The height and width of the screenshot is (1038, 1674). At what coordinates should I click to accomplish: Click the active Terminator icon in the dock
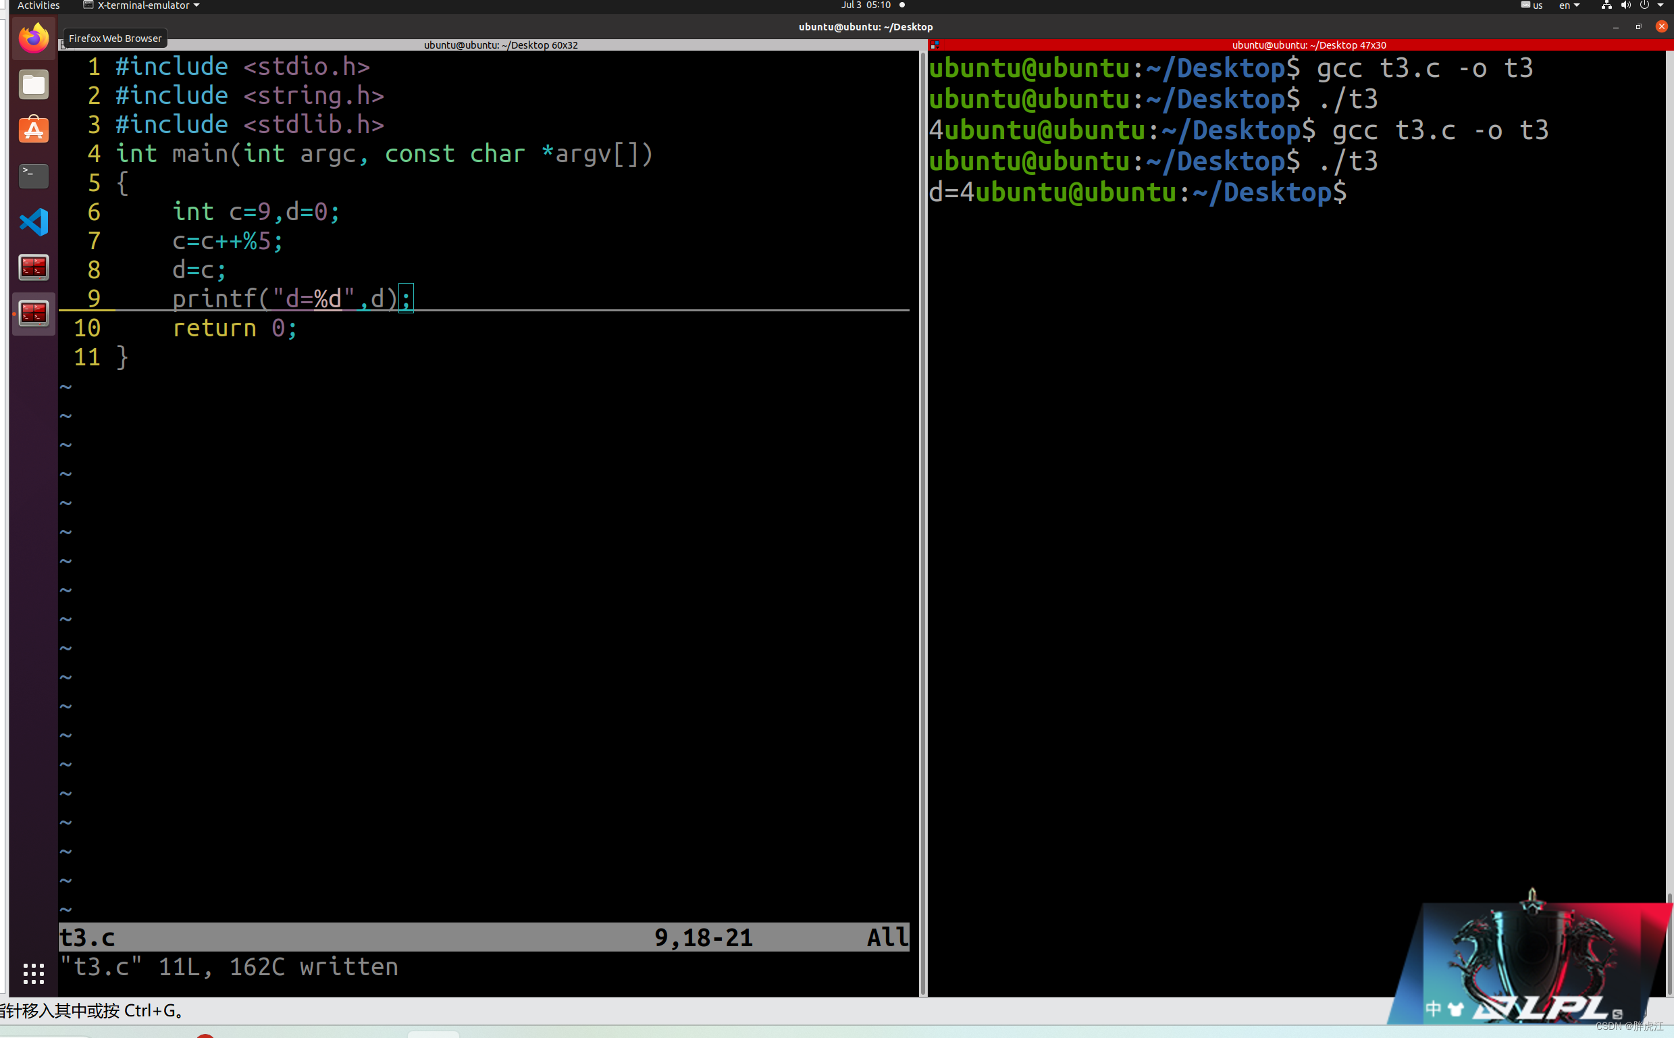click(33, 313)
